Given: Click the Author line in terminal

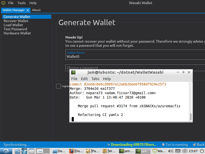Looking at the screenshot, I should (113, 93).
